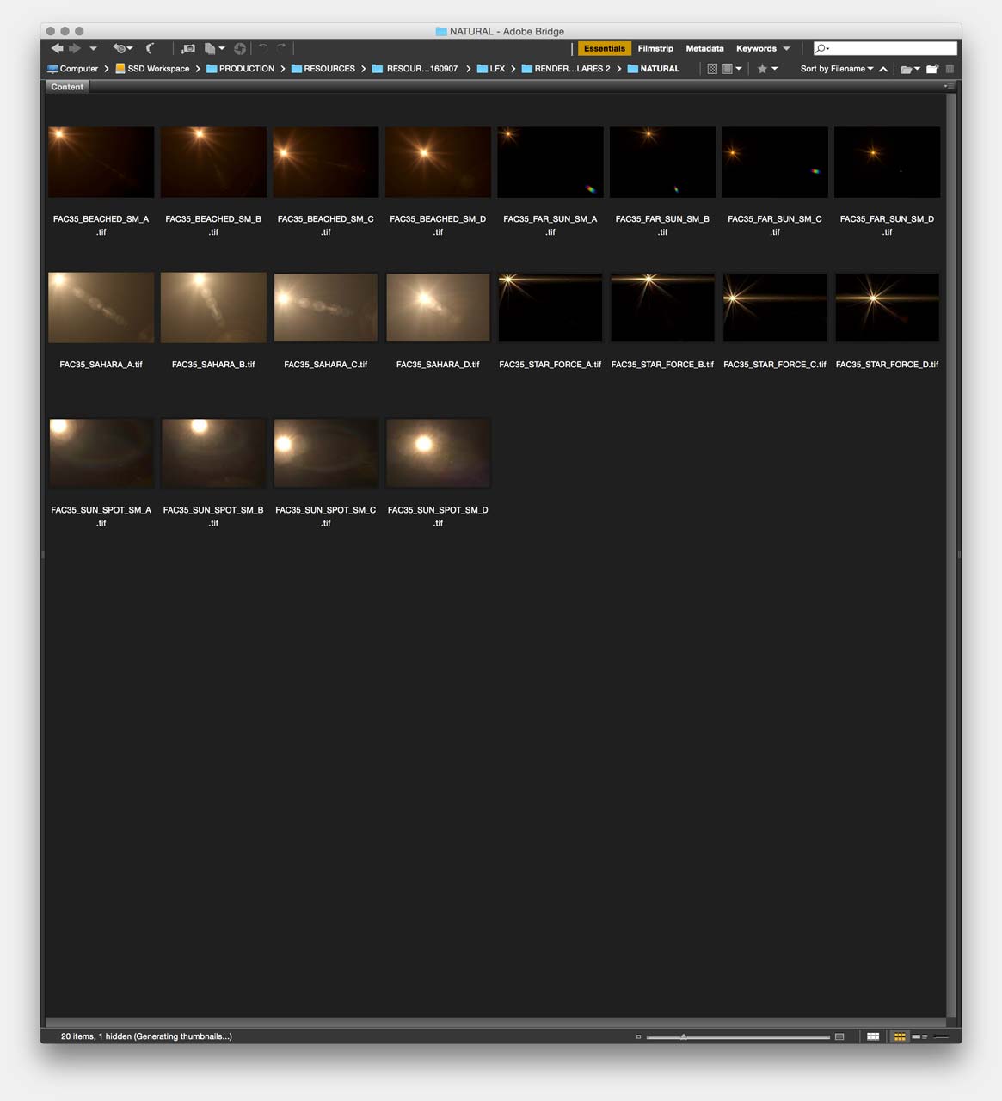Switch to the Filmstrip workspace
Image resolution: width=1002 pixels, height=1101 pixels.
pos(655,48)
